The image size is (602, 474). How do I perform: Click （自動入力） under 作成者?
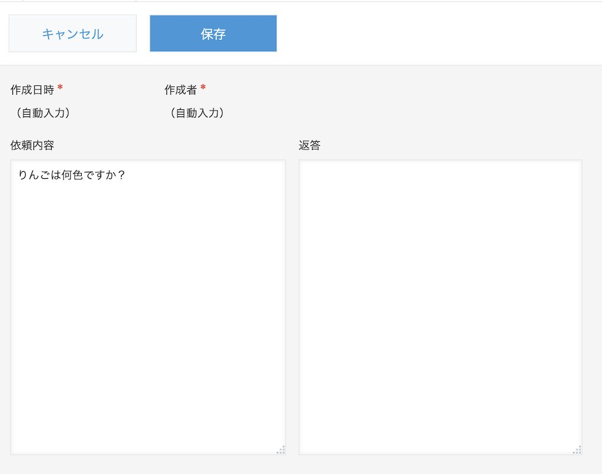pyautogui.click(x=197, y=113)
